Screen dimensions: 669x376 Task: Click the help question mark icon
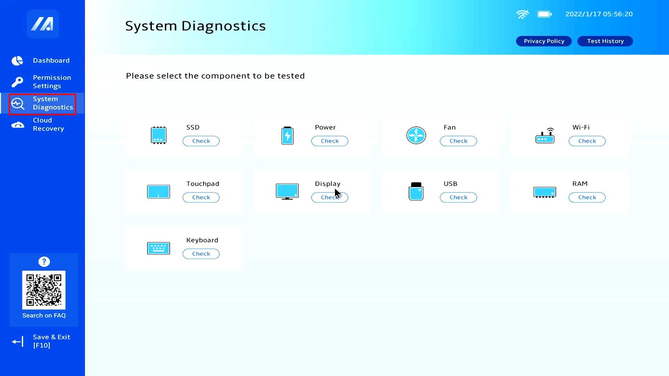pyautogui.click(x=44, y=261)
